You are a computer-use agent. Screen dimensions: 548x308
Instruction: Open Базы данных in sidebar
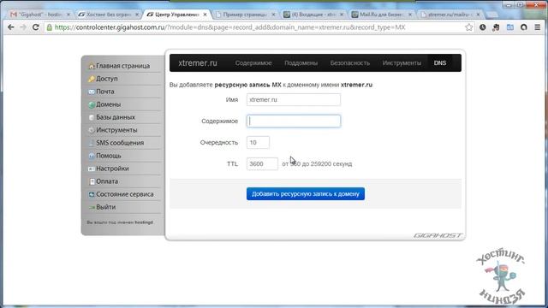tap(116, 117)
